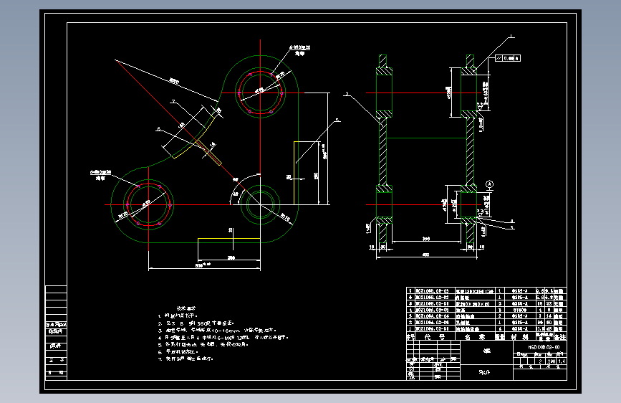The image size is (621, 403).
Task: Select the 390 dimension in the section view
Action: 425,239
